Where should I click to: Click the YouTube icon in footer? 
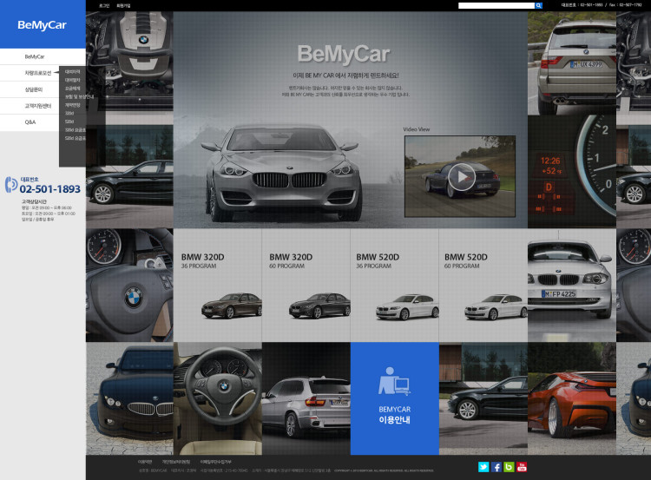click(522, 467)
